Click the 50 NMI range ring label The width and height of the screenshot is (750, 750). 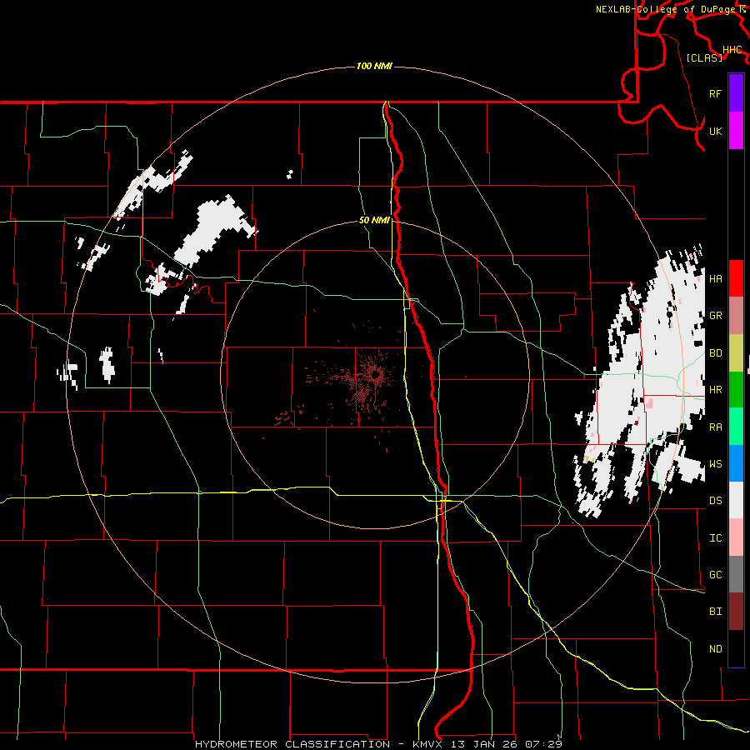[x=374, y=220]
